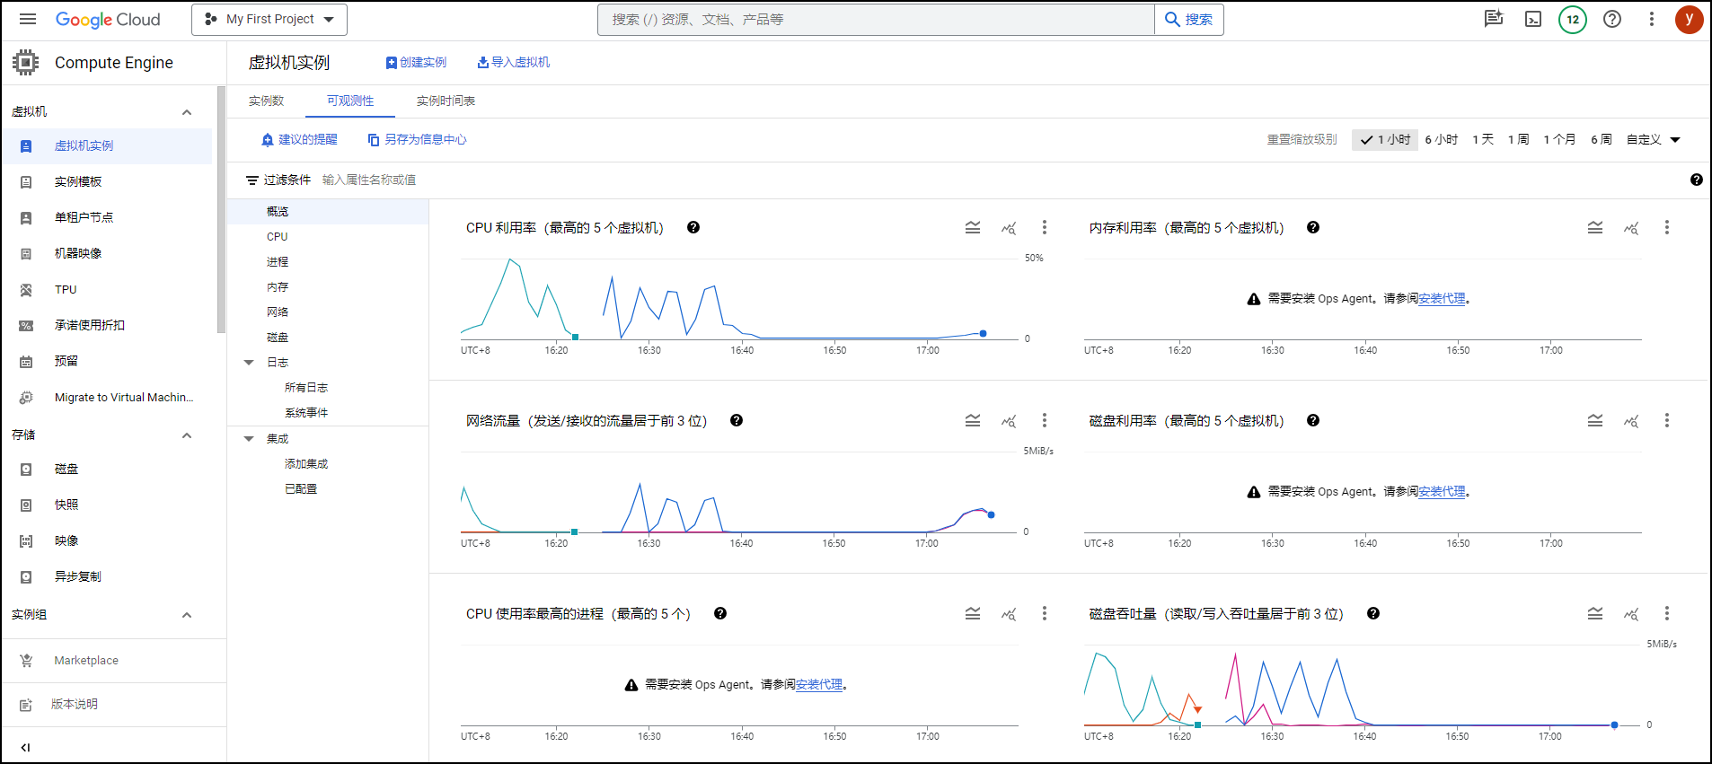This screenshot has width=1712, height=764.
Task: Select the 1 小时 time range
Action: click(x=1385, y=139)
